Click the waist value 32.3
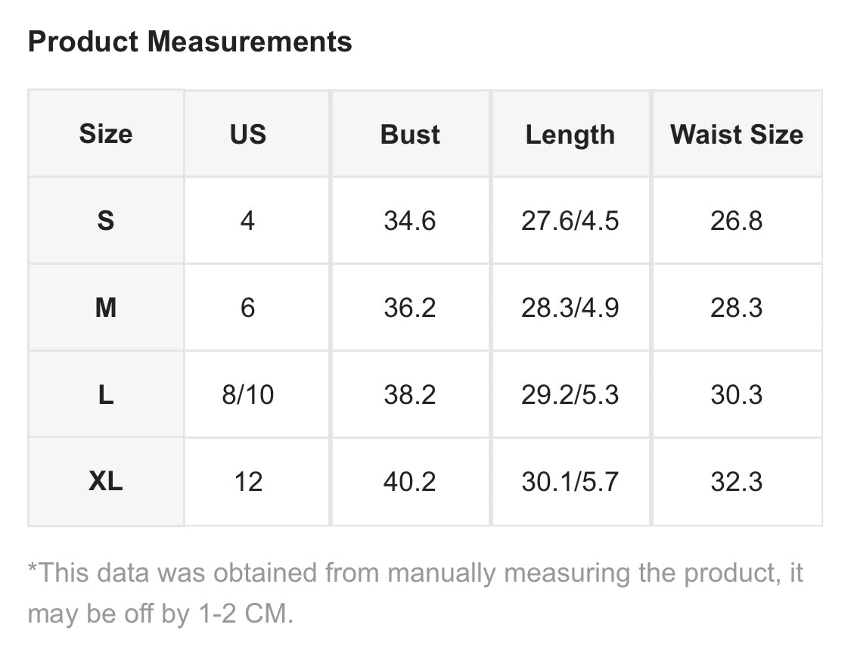Viewport: 851px width, 668px height. pyautogui.click(x=737, y=481)
